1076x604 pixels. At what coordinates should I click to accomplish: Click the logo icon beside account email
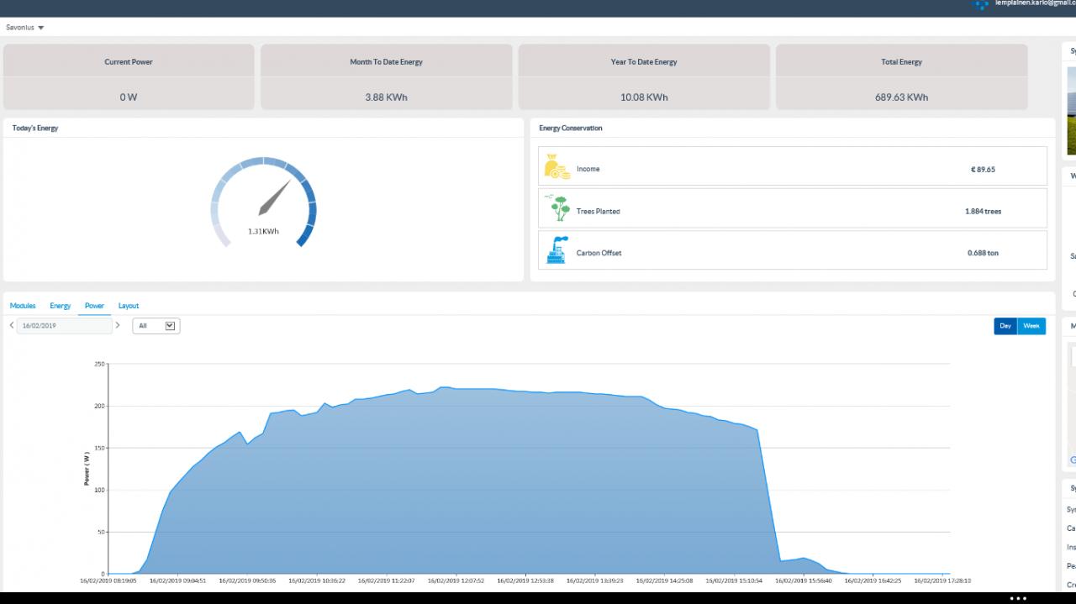(x=980, y=4)
